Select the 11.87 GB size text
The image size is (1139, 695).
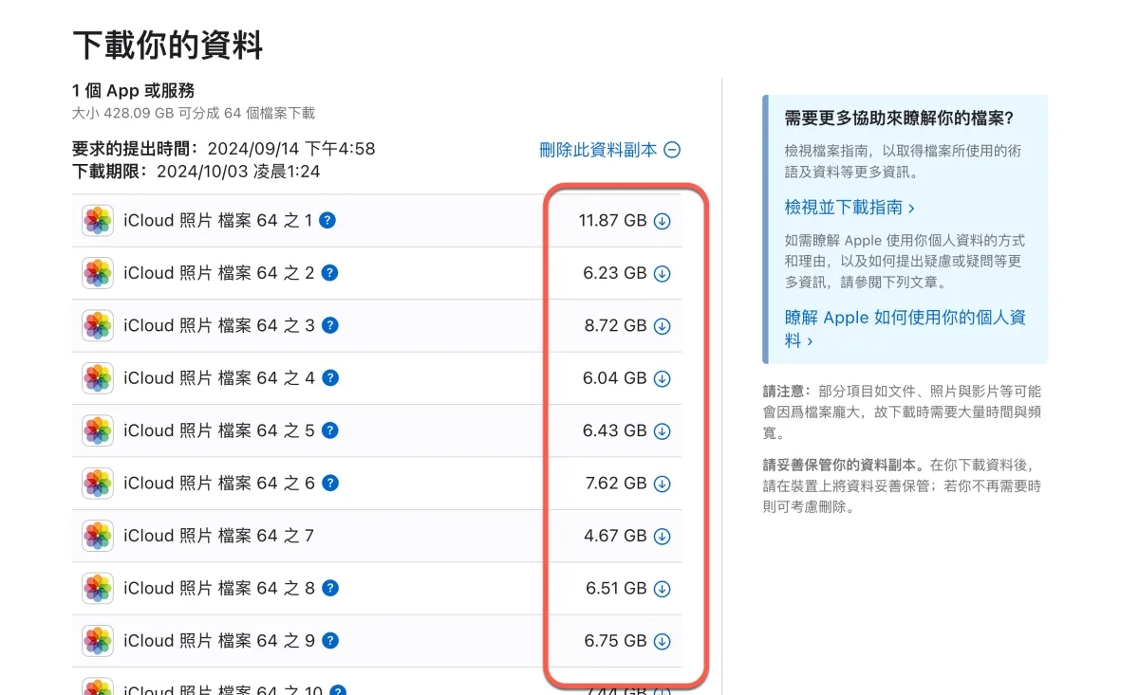coord(612,221)
